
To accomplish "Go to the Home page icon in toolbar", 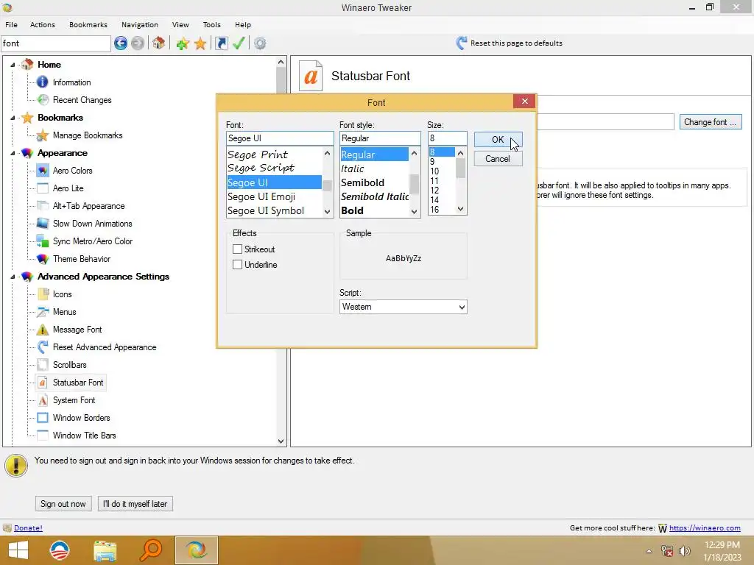I will point(159,43).
